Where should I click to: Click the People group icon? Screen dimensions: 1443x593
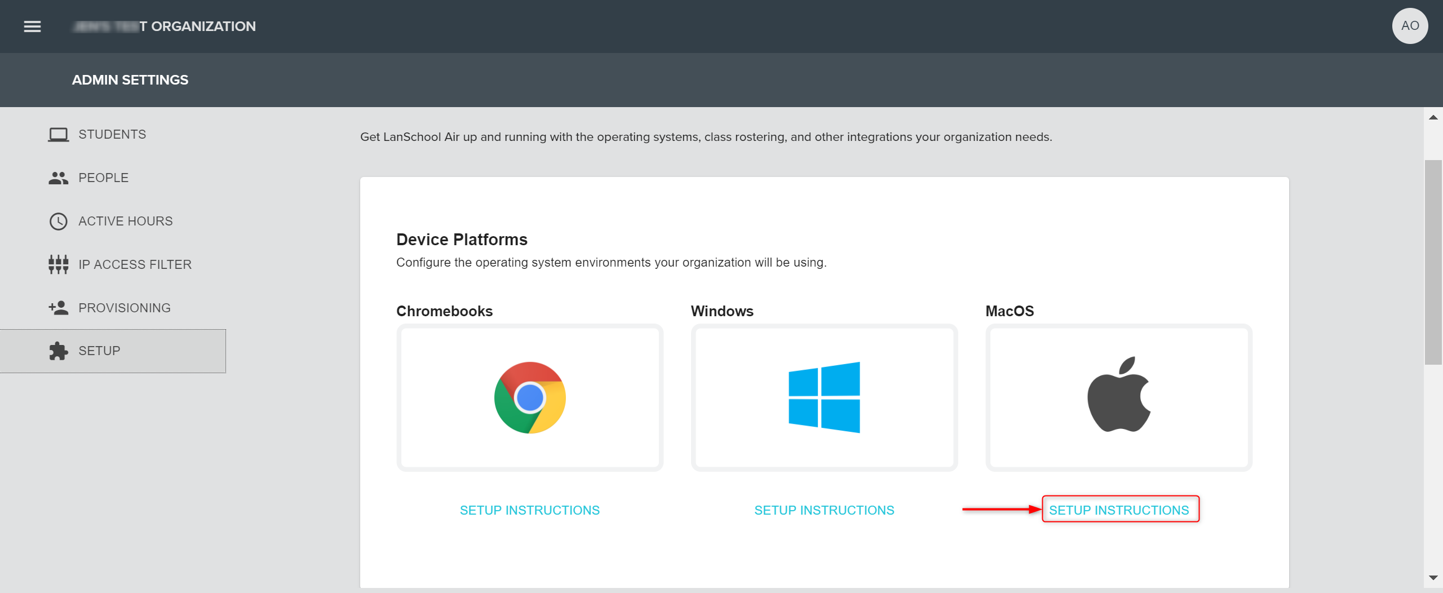[58, 178]
